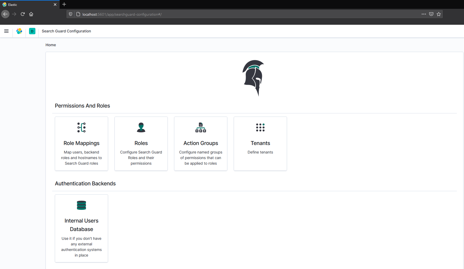This screenshot has width=464, height=269.
Task: Click the Save to Pocket icon
Action: (x=431, y=14)
